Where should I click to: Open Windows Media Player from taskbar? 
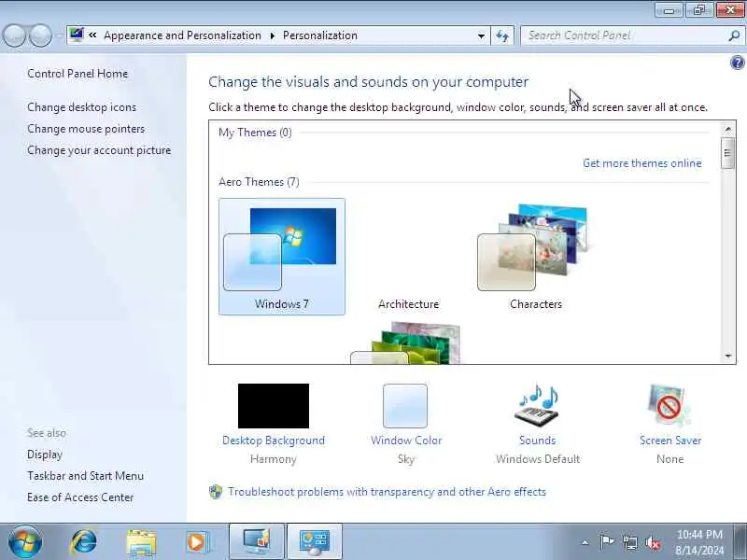[196, 542]
